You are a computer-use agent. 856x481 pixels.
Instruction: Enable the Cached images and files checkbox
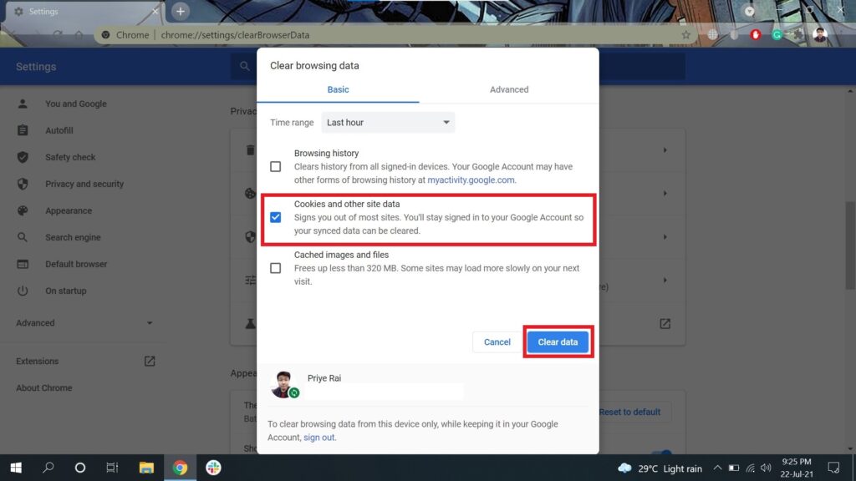(x=276, y=268)
